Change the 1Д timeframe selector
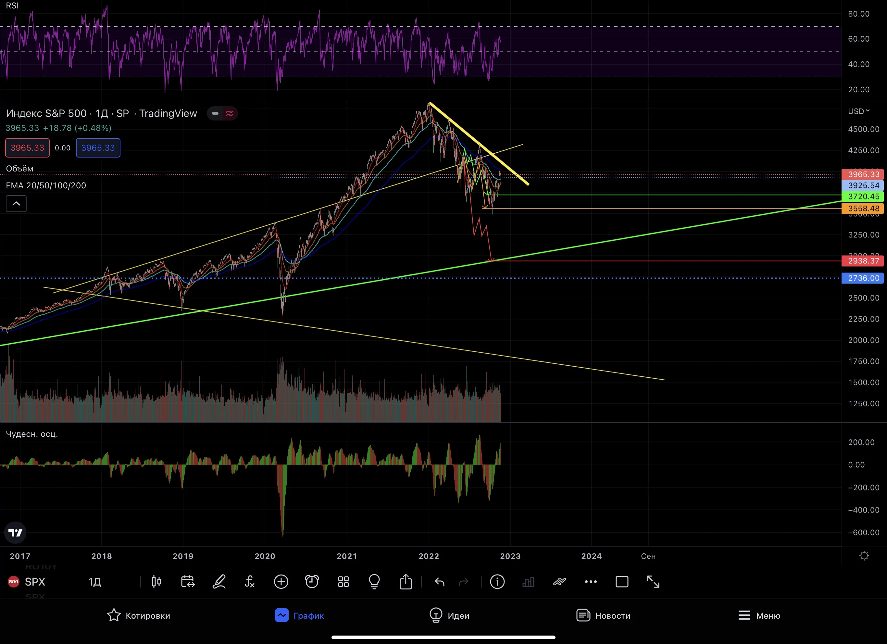This screenshot has width=887, height=644. coord(95,582)
